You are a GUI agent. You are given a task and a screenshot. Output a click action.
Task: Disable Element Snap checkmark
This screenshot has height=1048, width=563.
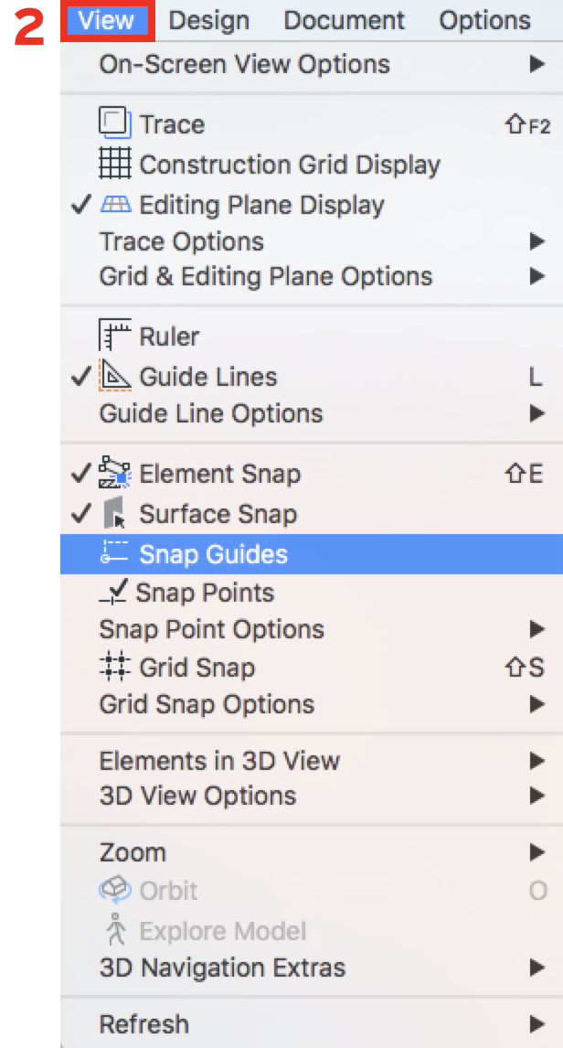[x=80, y=474]
